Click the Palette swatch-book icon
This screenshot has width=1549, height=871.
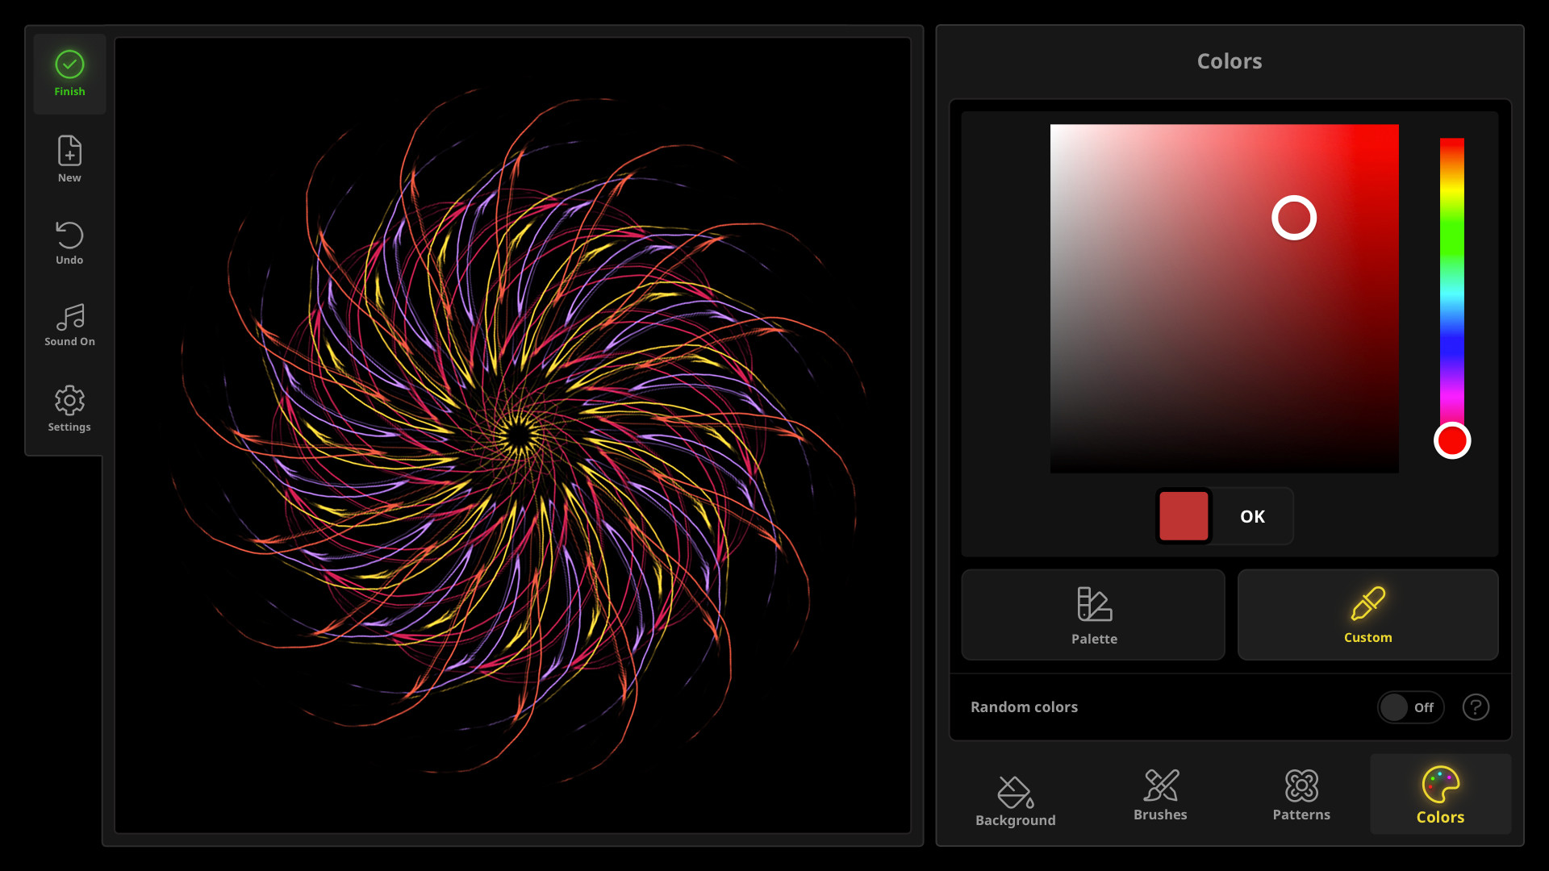1093,603
